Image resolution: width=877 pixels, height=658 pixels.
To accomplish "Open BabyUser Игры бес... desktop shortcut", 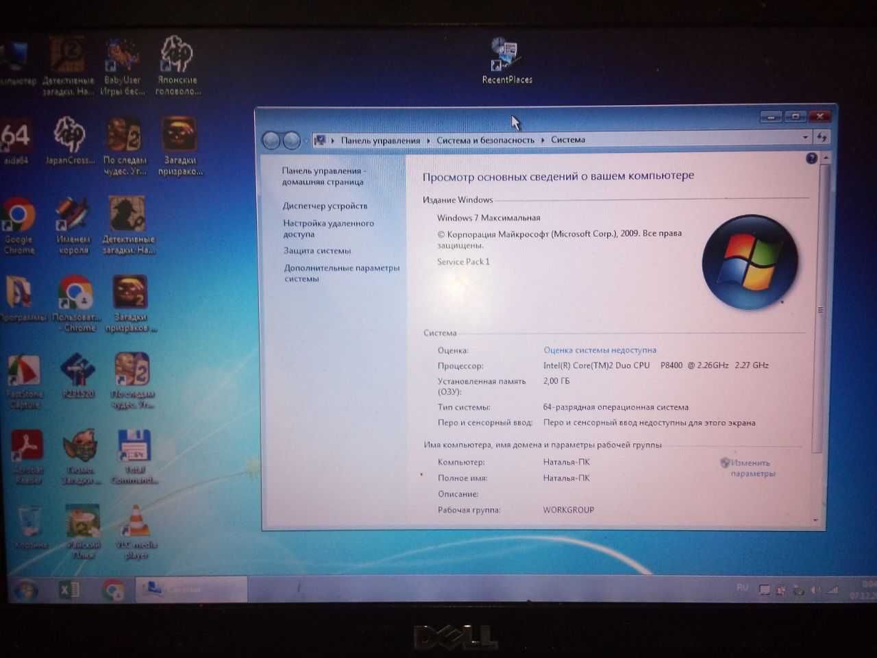I will tap(123, 66).
